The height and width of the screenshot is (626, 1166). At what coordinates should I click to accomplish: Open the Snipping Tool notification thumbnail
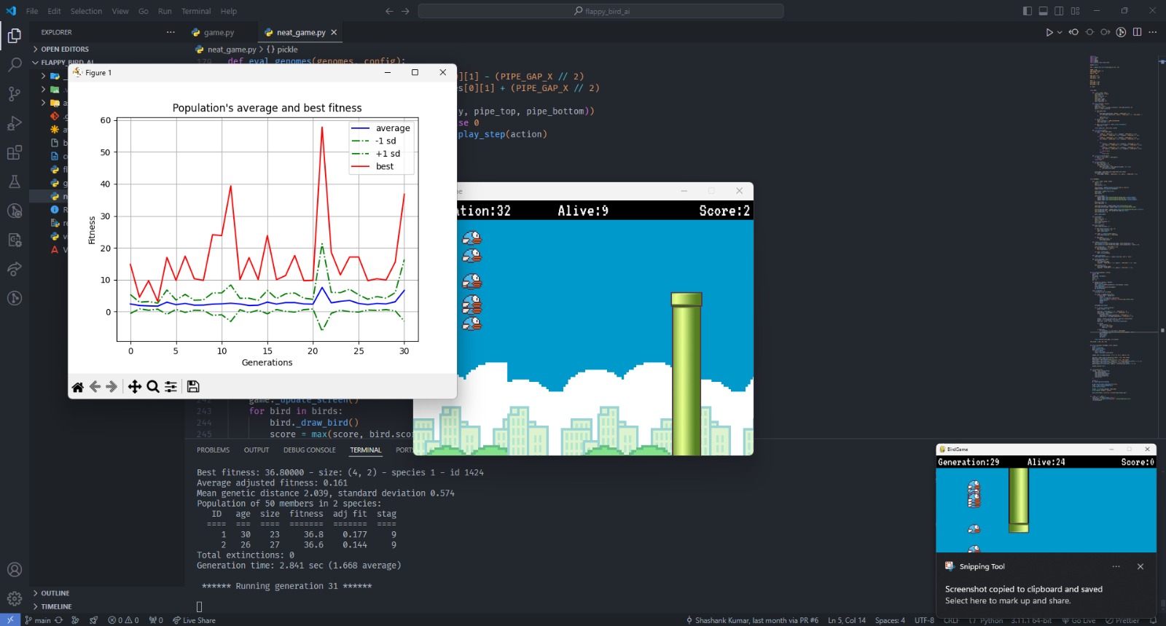[x=1046, y=498]
